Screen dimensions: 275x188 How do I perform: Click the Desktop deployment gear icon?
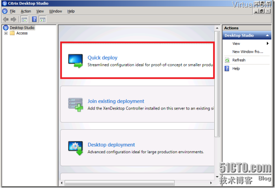point(75,148)
